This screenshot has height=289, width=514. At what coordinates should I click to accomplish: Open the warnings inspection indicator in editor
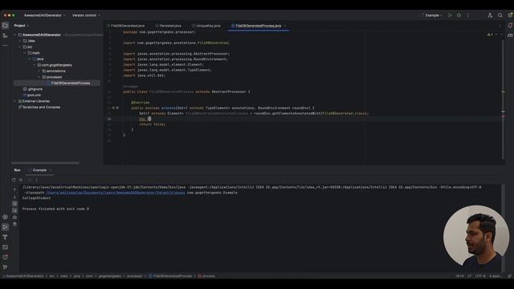[490, 35]
